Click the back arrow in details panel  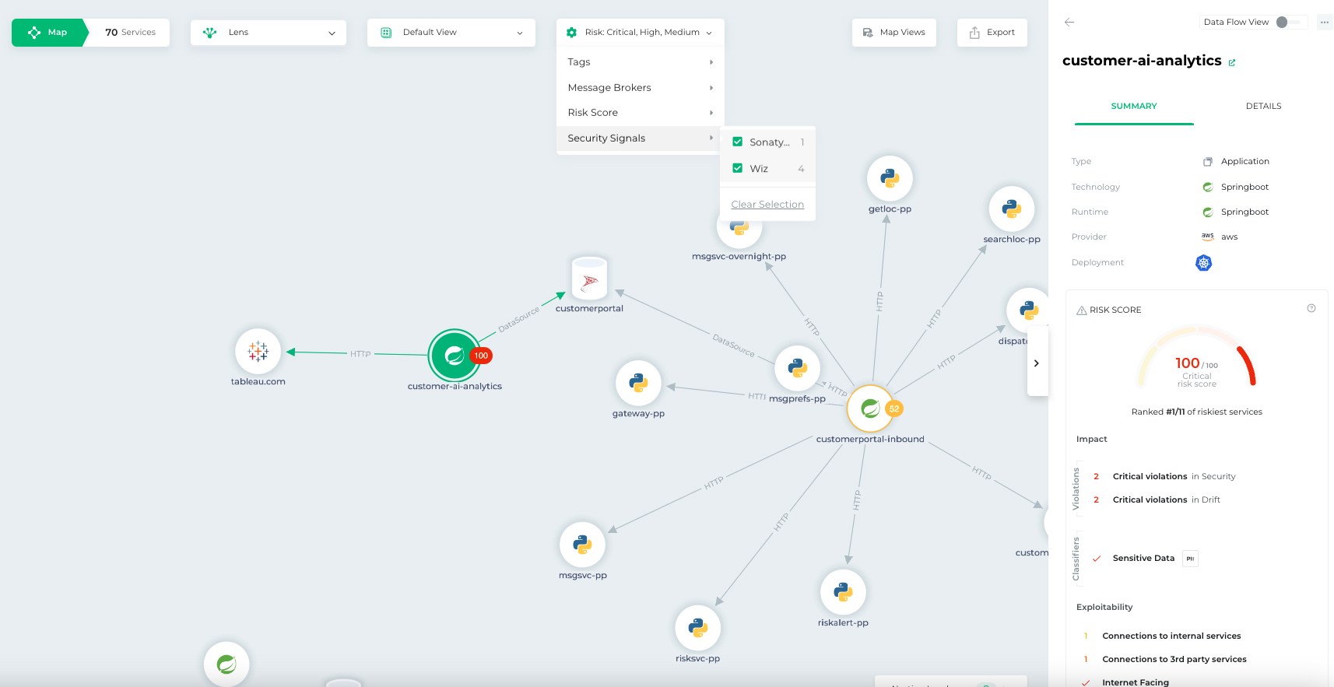pyautogui.click(x=1069, y=23)
